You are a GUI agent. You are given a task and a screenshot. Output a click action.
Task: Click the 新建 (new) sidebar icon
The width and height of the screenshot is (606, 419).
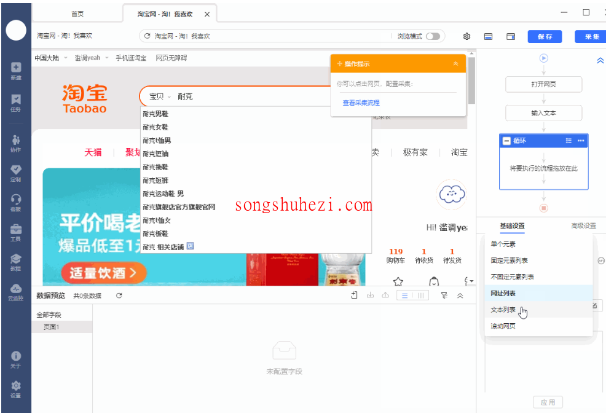(x=16, y=71)
